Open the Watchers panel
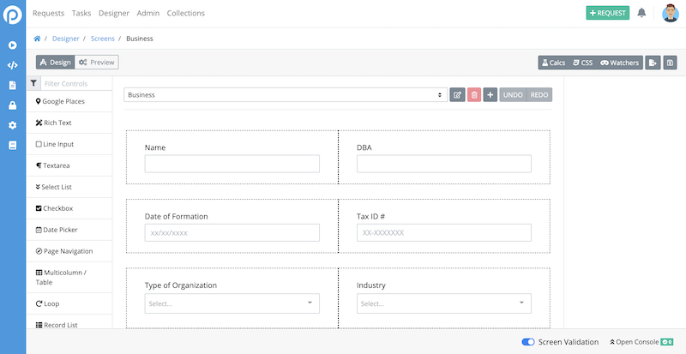Screen dimensions: 686x354 tap(619, 63)
